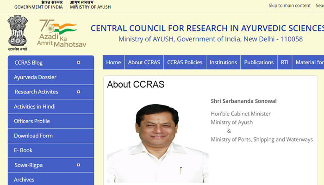This screenshot has height=185, width=324.
Task: Open Research Activites sidebar item
Action: tap(51, 92)
